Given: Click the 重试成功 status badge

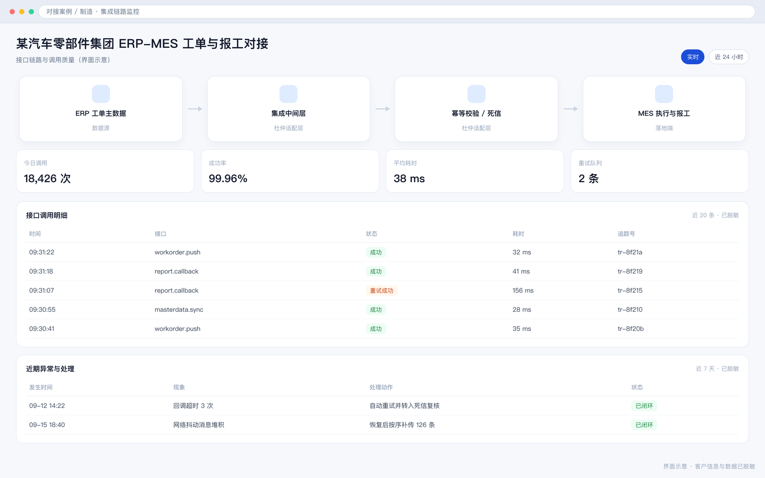Looking at the screenshot, I should pyautogui.click(x=382, y=291).
